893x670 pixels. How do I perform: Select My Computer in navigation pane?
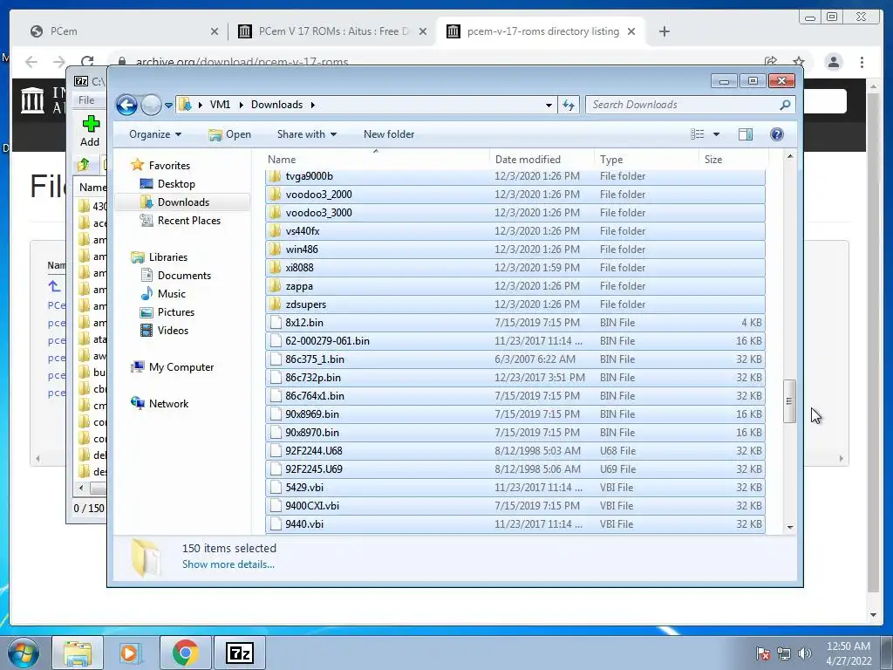point(181,367)
